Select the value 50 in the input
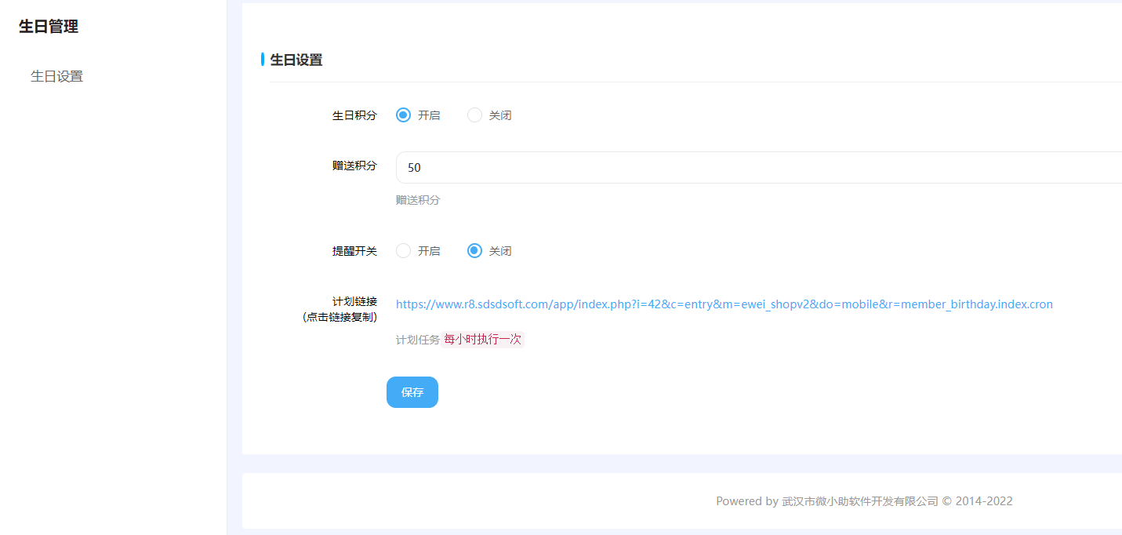This screenshot has width=1122, height=535. coord(414,167)
